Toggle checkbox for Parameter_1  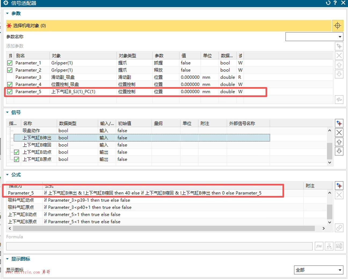click(10, 63)
